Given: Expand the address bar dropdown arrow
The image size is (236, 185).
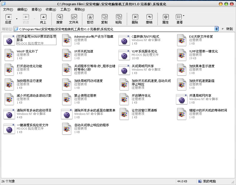Looking at the screenshot, I should [216, 29].
